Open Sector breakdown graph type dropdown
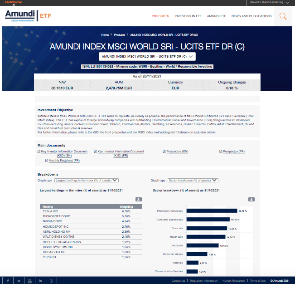The width and height of the screenshot is (295, 284). [193, 180]
